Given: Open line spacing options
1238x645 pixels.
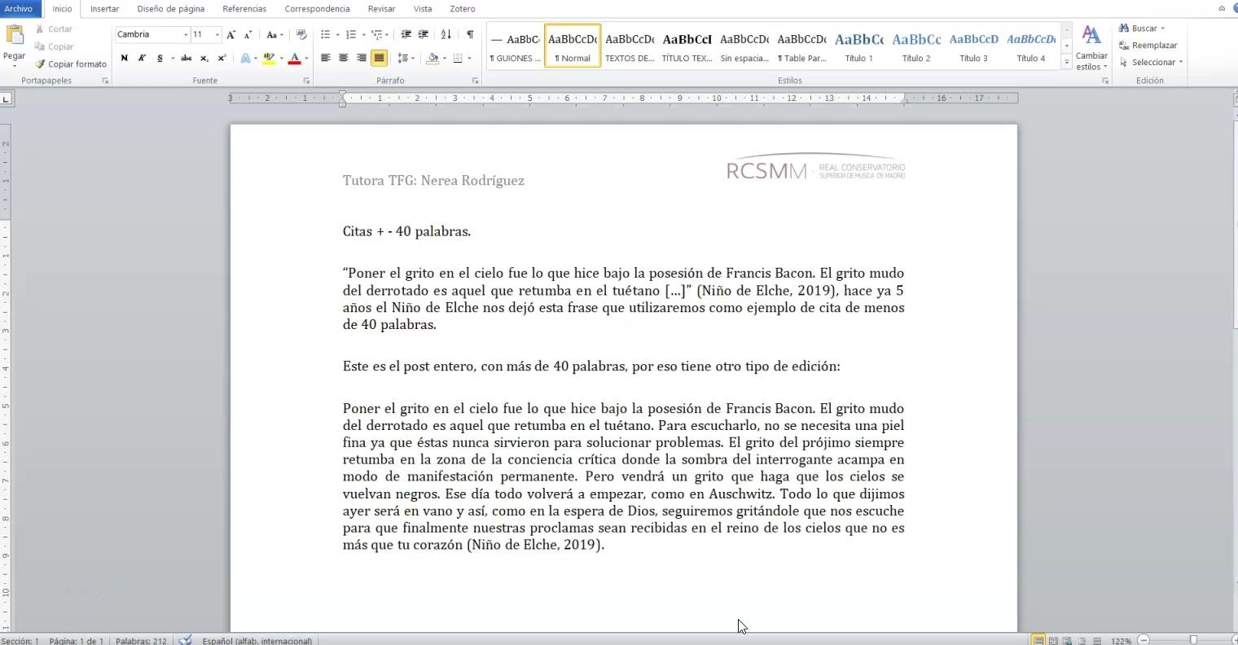Looking at the screenshot, I should (x=402, y=59).
